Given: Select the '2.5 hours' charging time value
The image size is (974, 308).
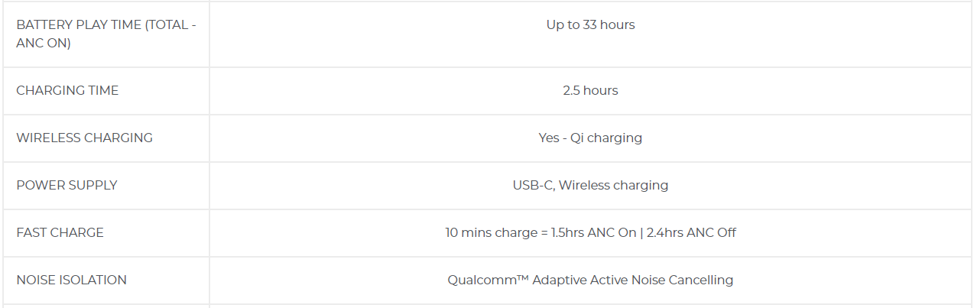Looking at the screenshot, I should click(590, 90).
